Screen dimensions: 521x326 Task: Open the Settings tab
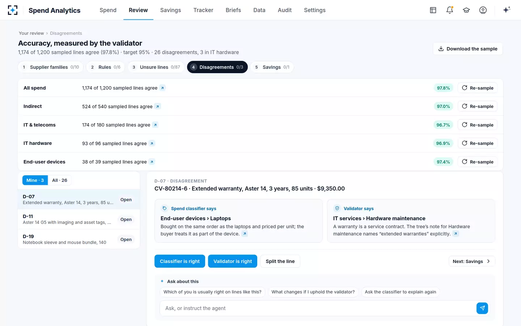point(315,10)
